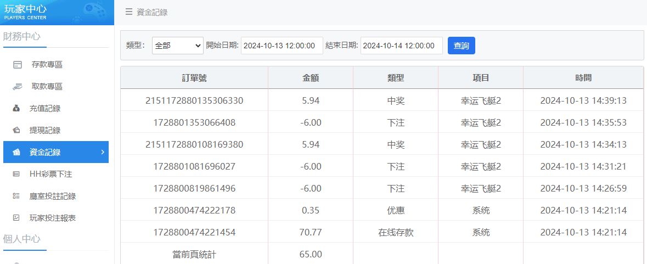Click the HH彩票下注 list icon
647x264 pixels.
click(x=17, y=175)
